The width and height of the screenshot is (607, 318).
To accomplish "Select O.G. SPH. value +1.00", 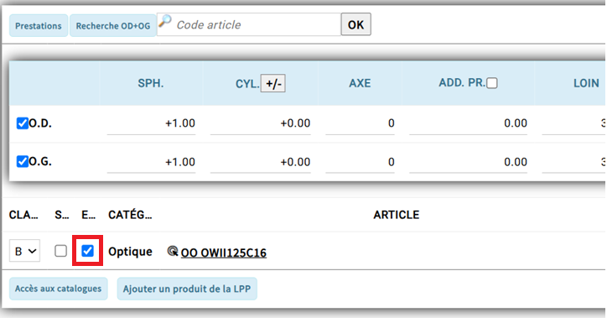I will 152,162.
